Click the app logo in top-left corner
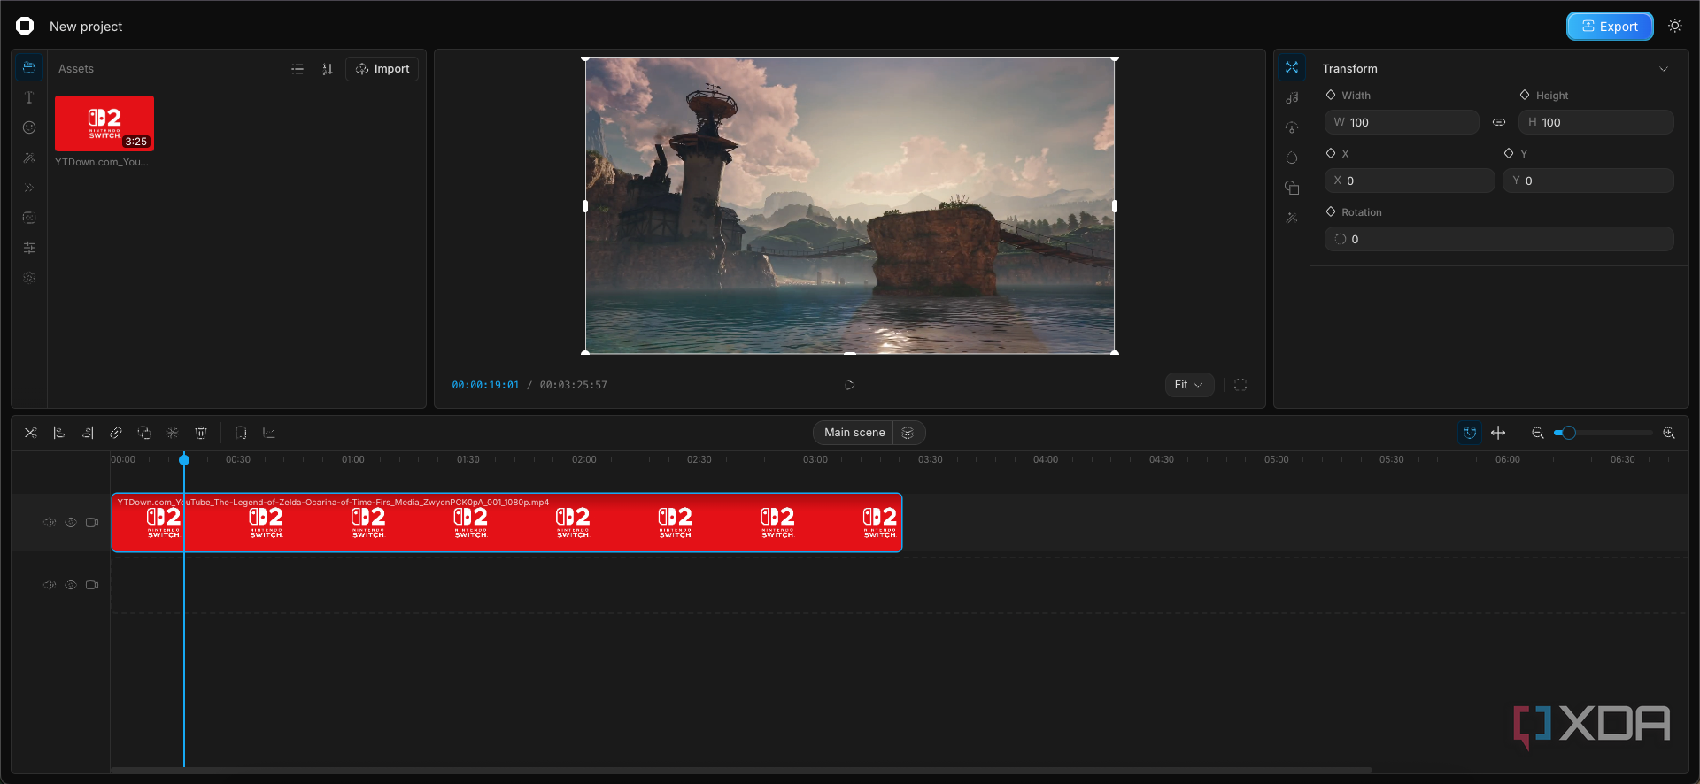The width and height of the screenshot is (1700, 784). (x=25, y=26)
